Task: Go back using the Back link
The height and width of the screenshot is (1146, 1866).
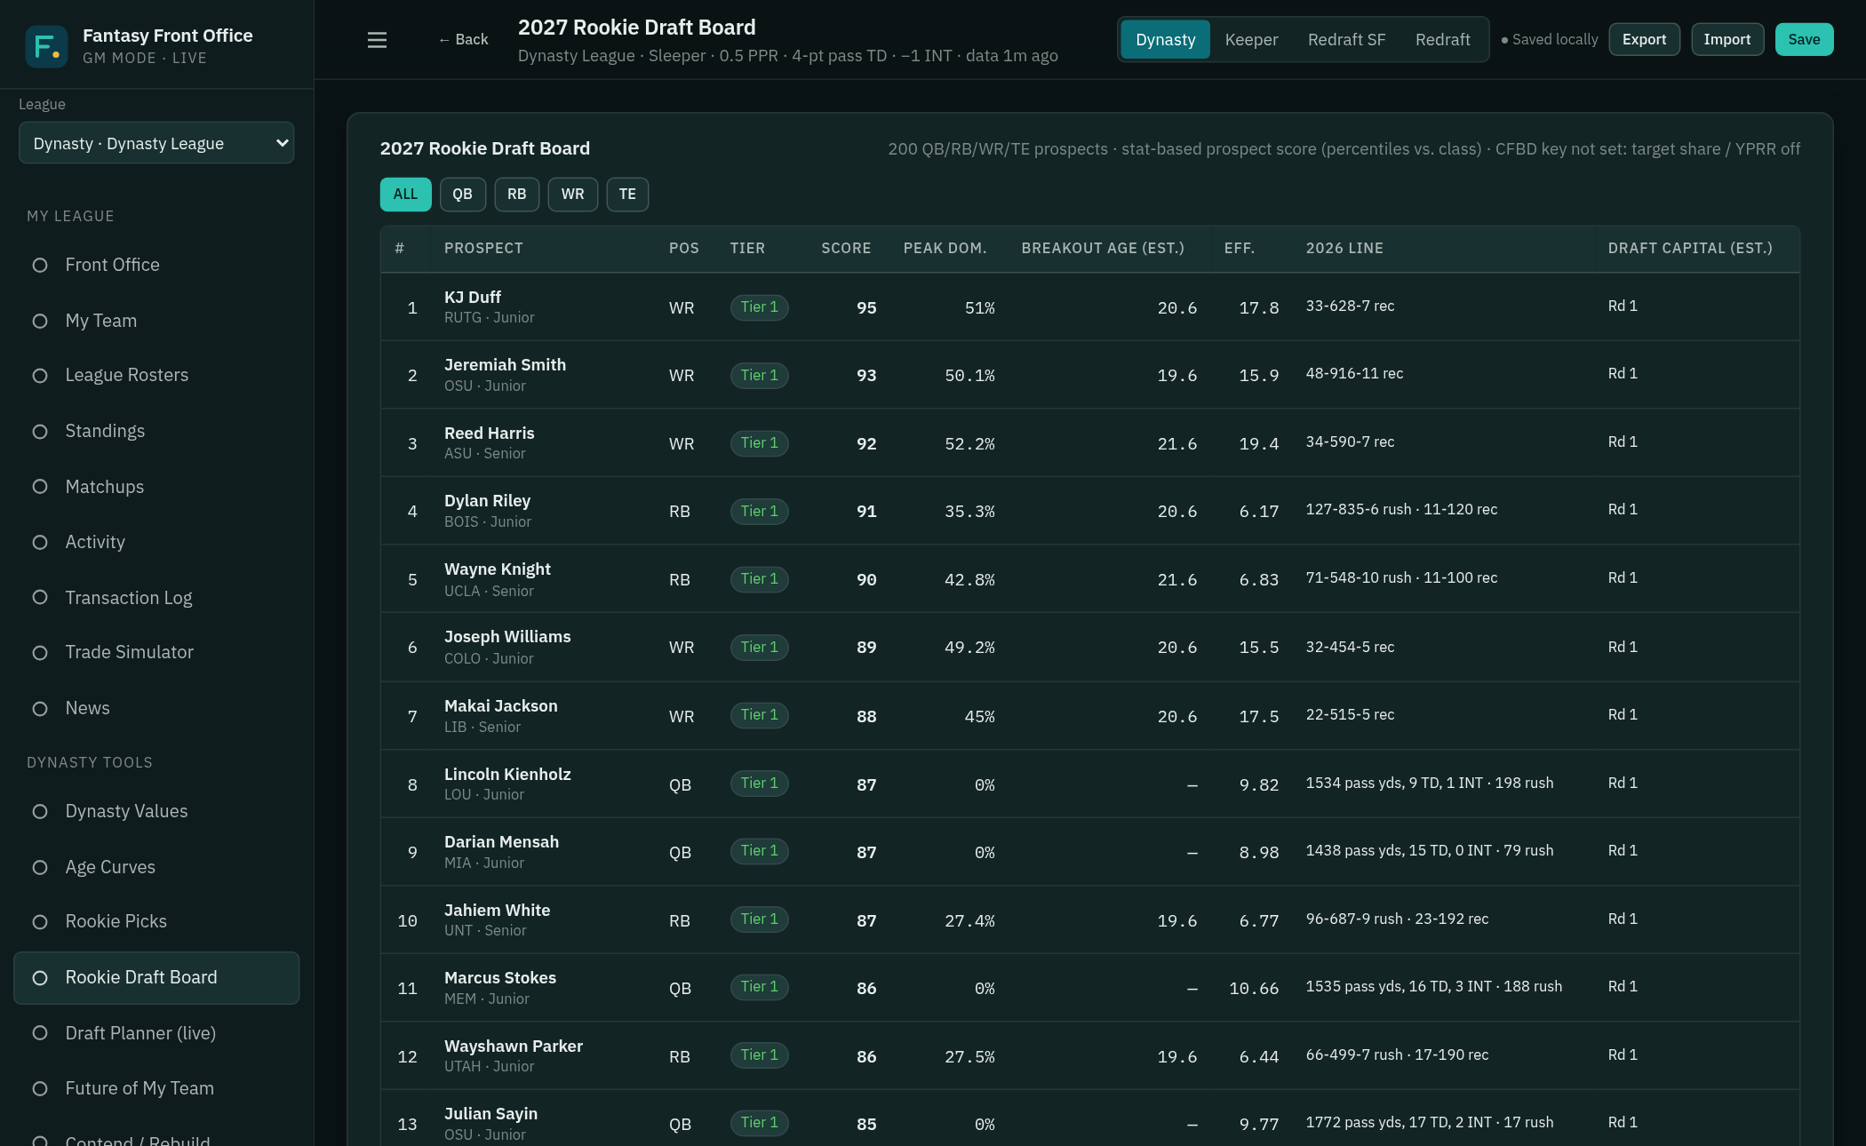Action: (463, 40)
